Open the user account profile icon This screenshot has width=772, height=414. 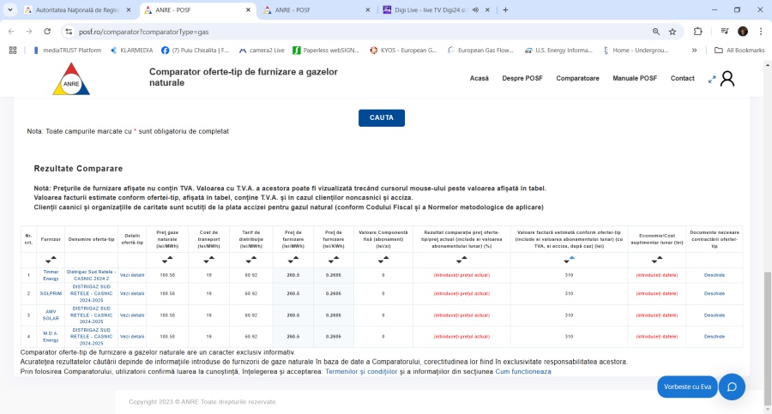(x=727, y=79)
